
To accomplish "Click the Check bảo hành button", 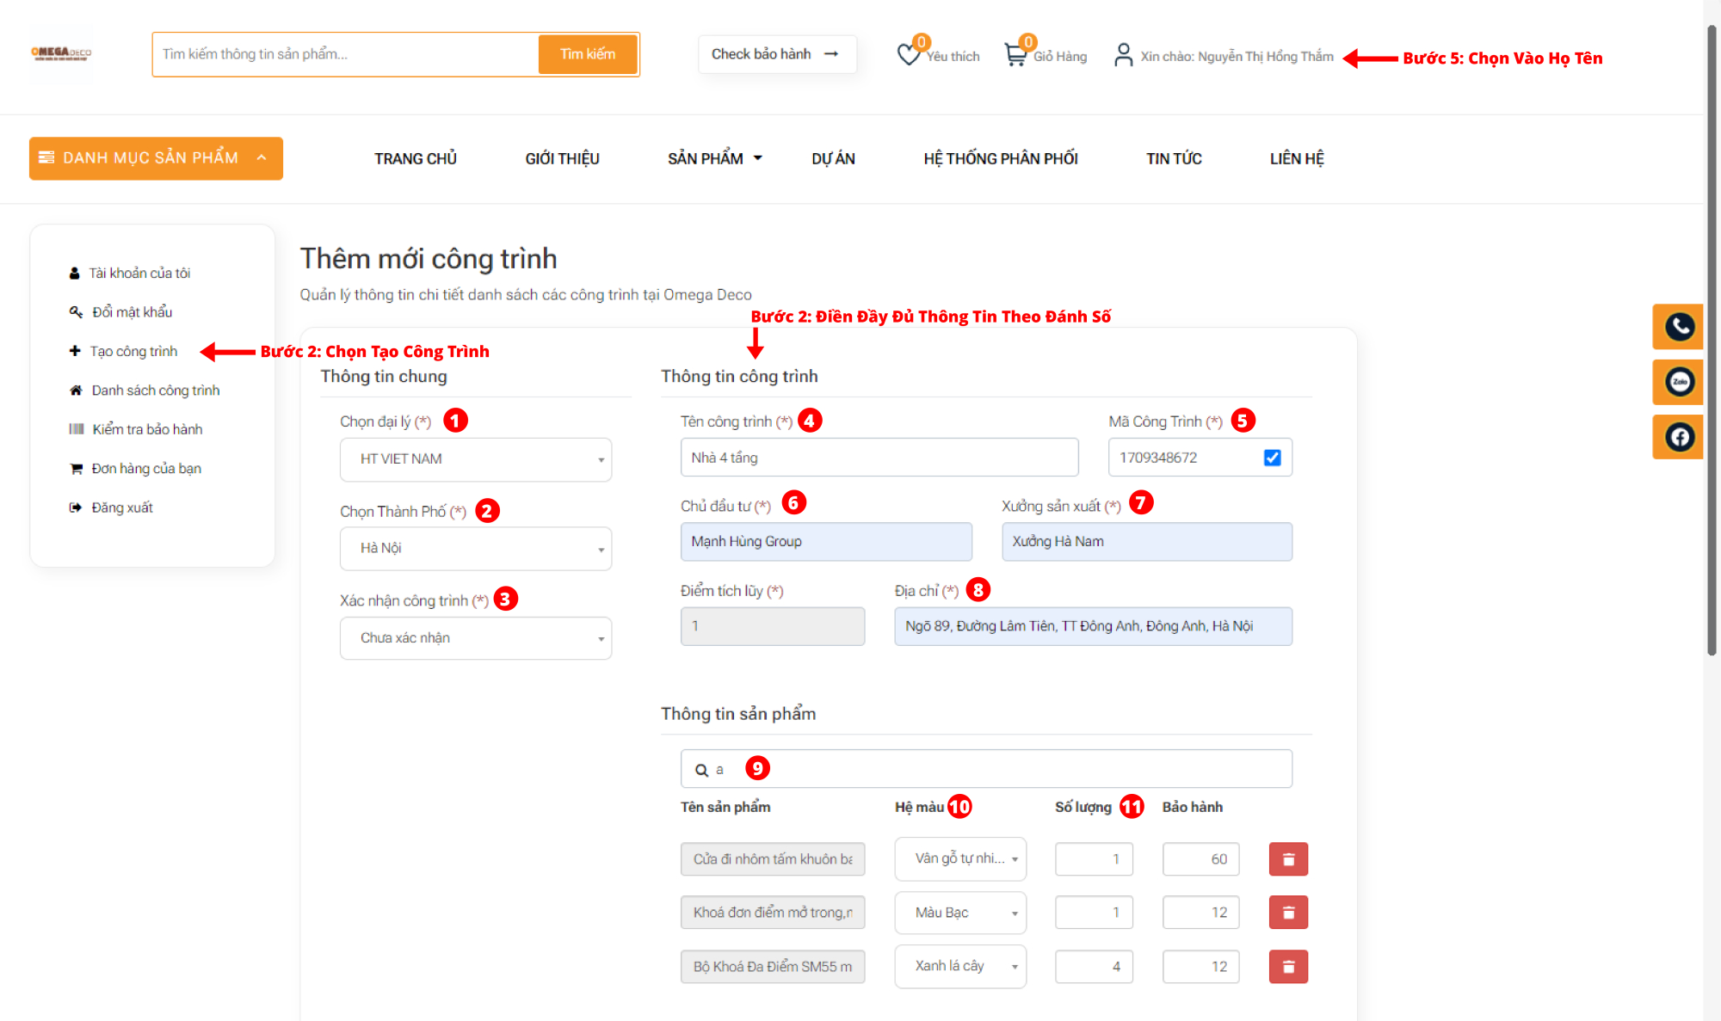I will 777,54.
